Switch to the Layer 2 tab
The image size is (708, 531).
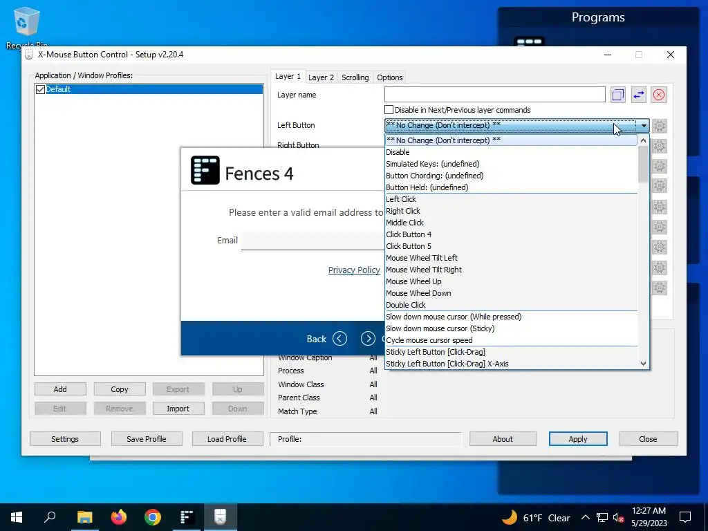point(321,77)
